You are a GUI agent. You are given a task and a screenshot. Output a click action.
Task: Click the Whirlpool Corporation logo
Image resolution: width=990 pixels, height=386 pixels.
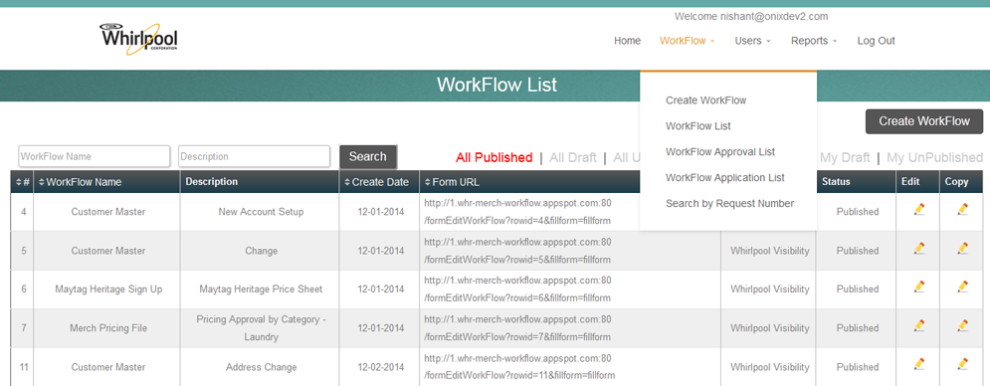tap(138, 38)
